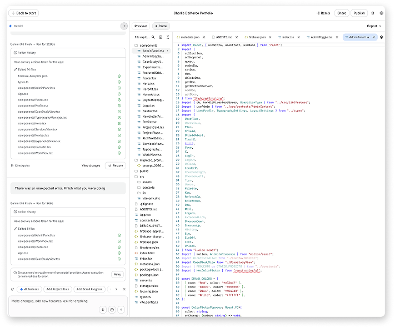Switch to the Code tab
The image size is (395, 328).
click(x=161, y=26)
